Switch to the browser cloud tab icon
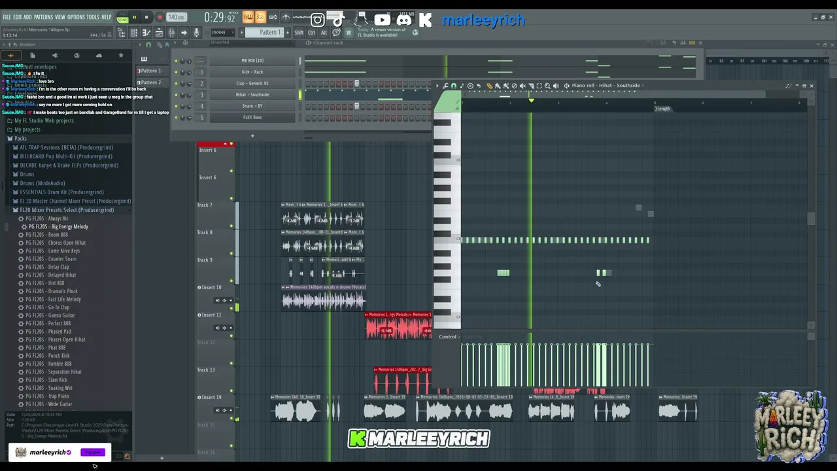Viewport: 837px width, 471px height. [x=99, y=56]
